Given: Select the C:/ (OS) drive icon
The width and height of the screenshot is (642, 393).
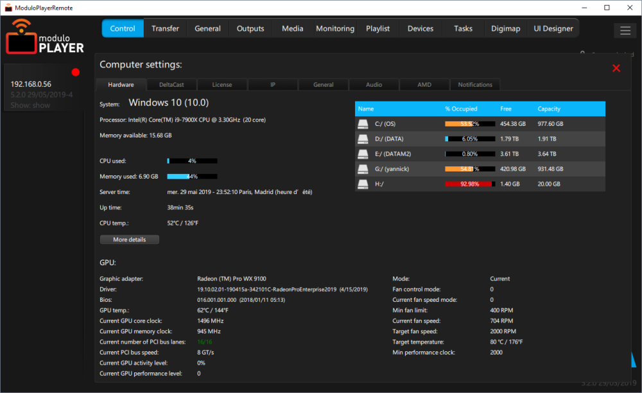Looking at the screenshot, I should point(364,124).
